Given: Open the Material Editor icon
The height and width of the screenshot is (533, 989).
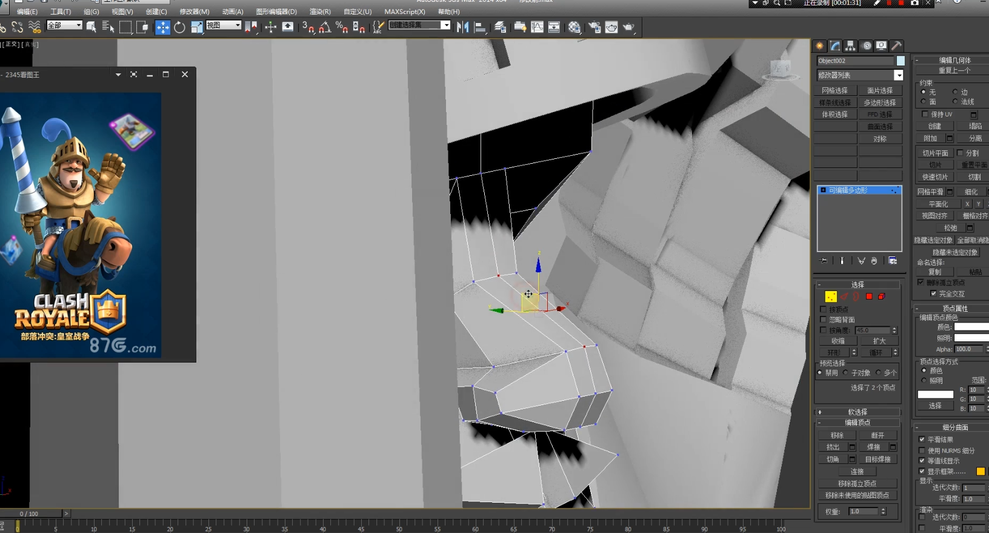Looking at the screenshot, I should 574,27.
